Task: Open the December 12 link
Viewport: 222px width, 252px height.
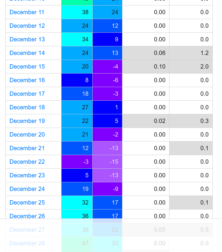Action: (27, 26)
